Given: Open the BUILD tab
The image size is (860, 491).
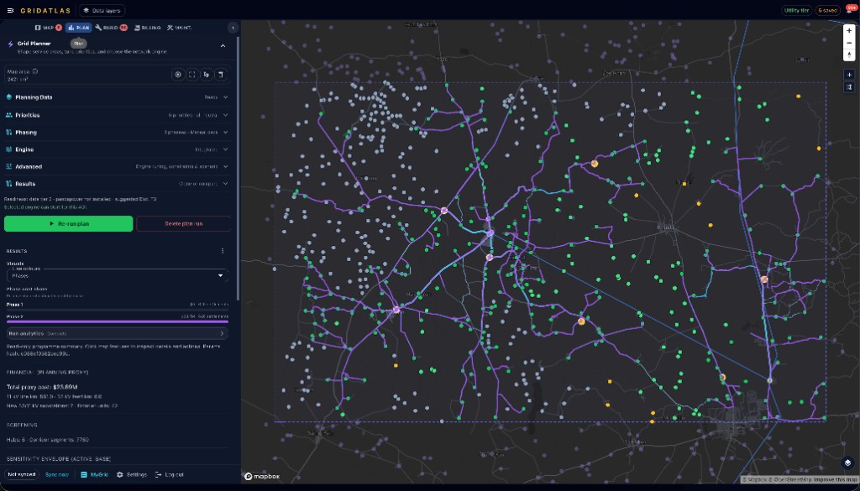Looking at the screenshot, I should coord(111,28).
